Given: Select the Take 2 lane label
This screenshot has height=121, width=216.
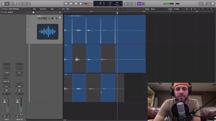Looking at the screenshot, I should coord(66,45).
